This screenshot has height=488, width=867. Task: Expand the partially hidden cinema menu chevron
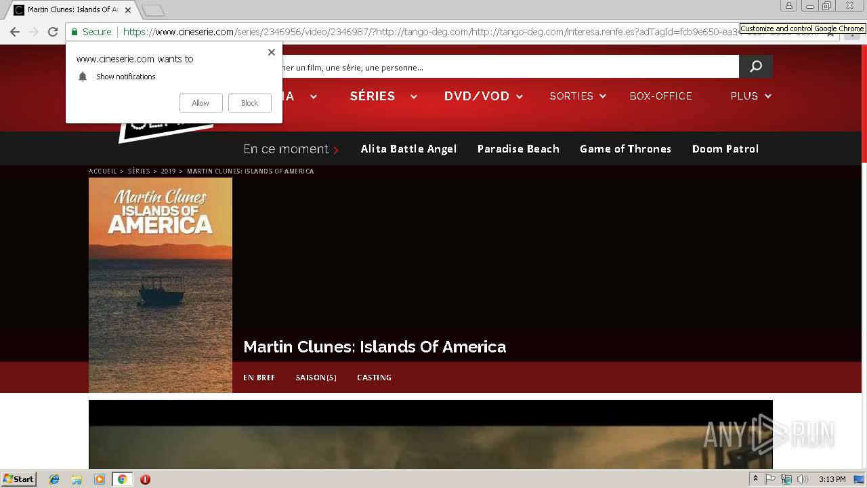coord(314,96)
